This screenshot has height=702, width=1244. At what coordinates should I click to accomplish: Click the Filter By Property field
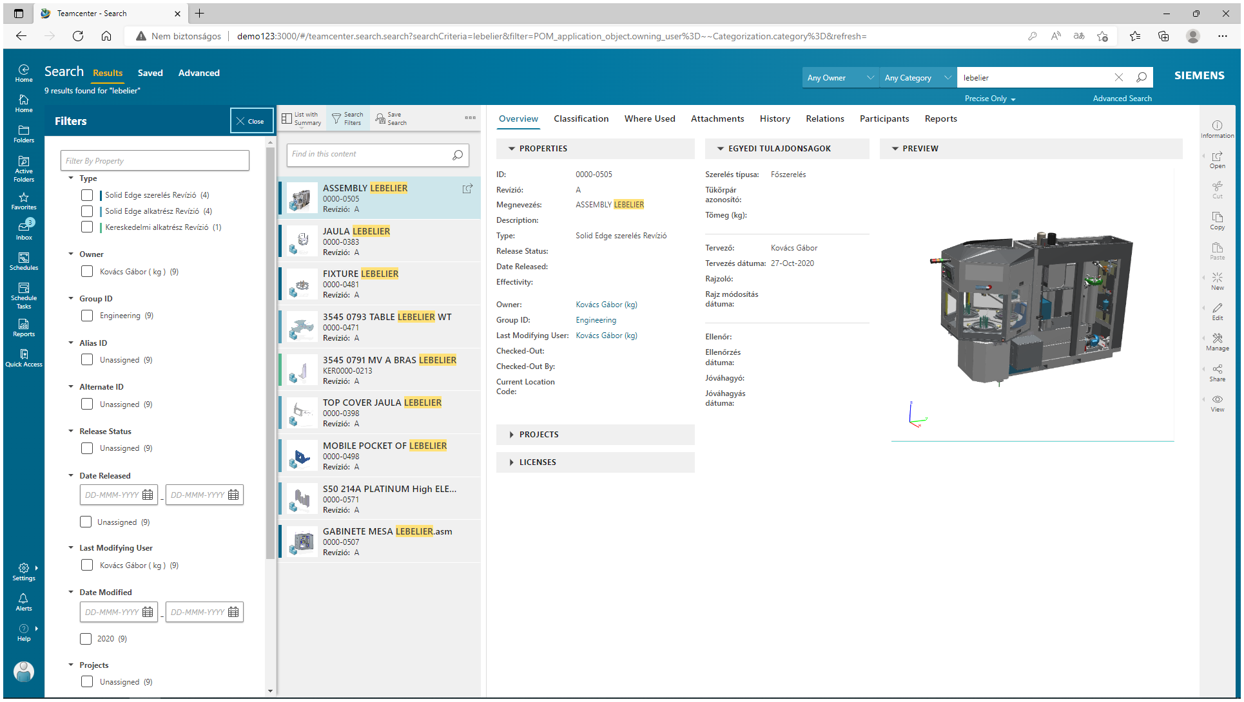155,161
